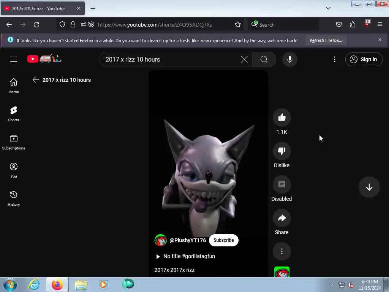Viewport: 389px width, 292px height.
Task: Show hidden tray icons
Action: click(x=332, y=285)
